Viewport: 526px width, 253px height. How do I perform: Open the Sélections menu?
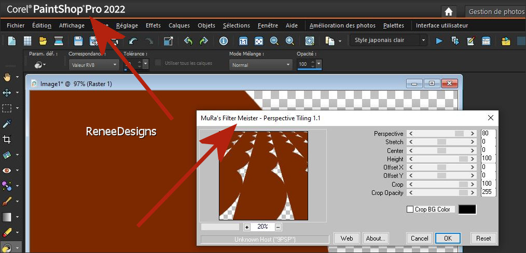237,25
